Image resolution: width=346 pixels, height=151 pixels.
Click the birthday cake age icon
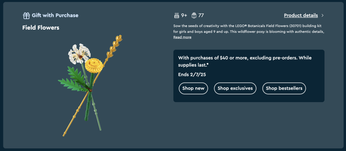[176, 15]
